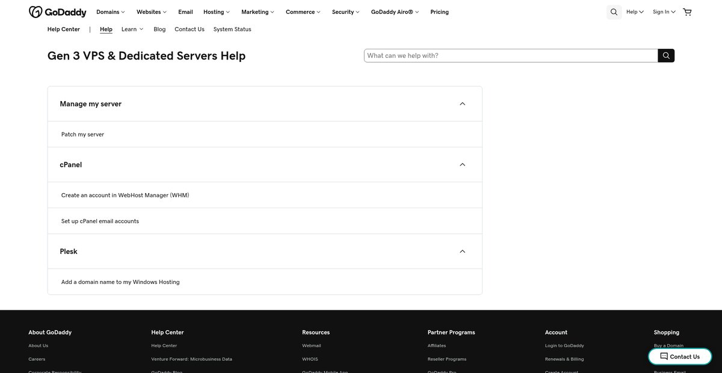722x373 pixels.
Task: Open the Hosting dropdown menu
Action: click(217, 12)
